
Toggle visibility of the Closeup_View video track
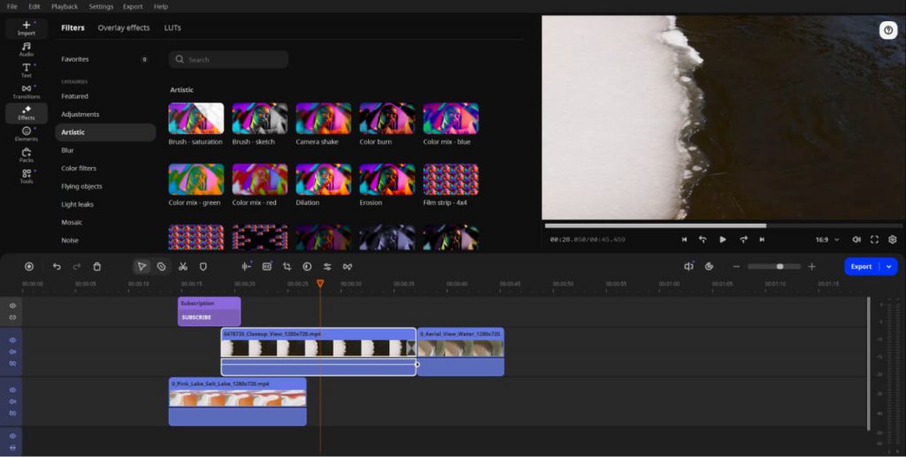(x=12, y=340)
